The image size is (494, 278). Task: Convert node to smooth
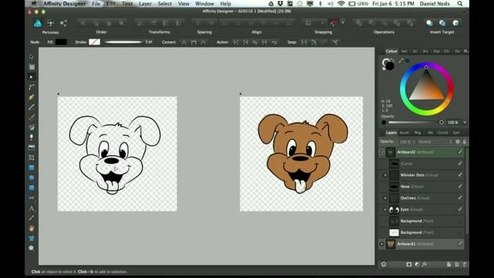(x=194, y=42)
